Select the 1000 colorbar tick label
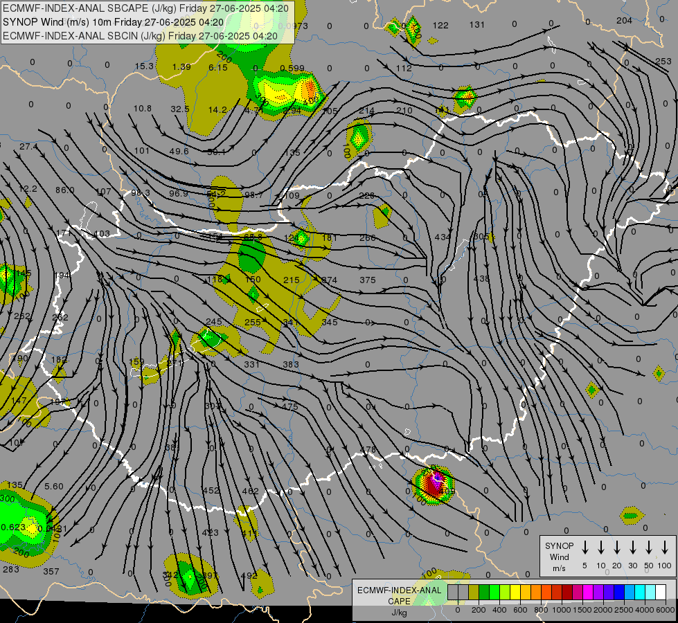 pos(562,610)
